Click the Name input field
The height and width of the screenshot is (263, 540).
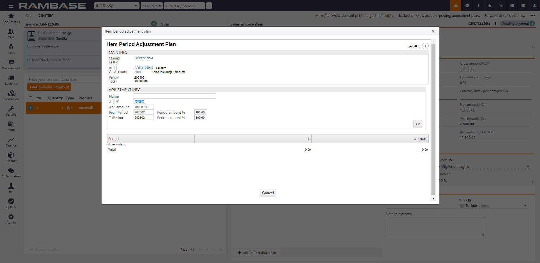(175, 96)
